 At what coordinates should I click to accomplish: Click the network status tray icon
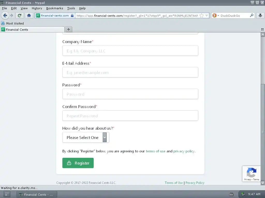243,194
